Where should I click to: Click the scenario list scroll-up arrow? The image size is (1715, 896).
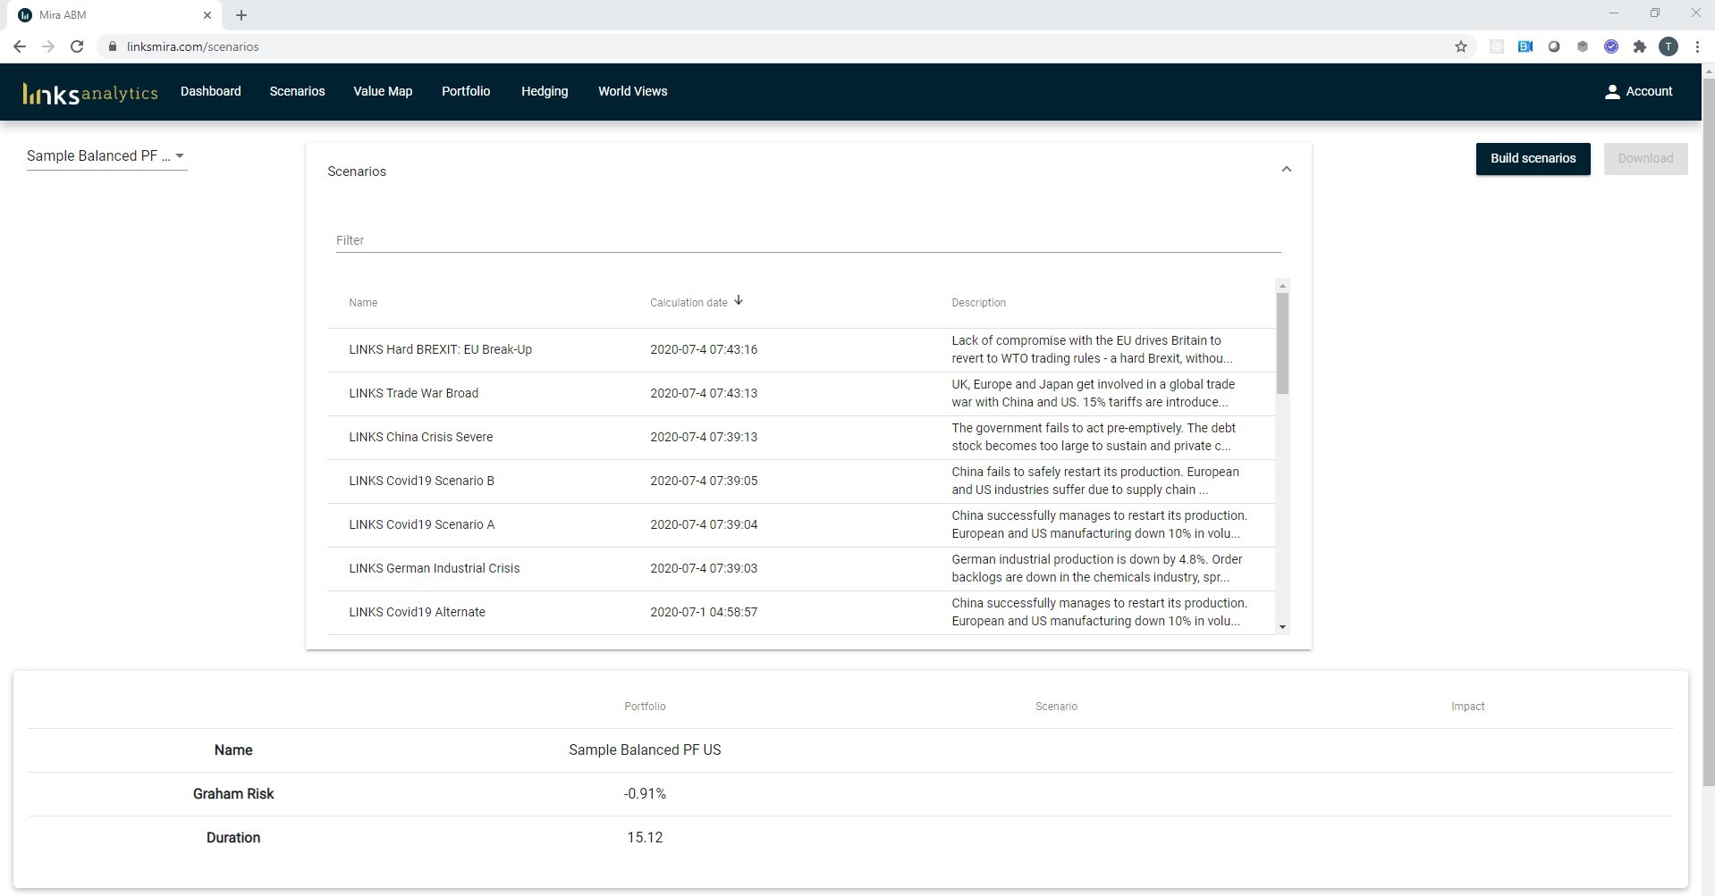tap(1282, 286)
